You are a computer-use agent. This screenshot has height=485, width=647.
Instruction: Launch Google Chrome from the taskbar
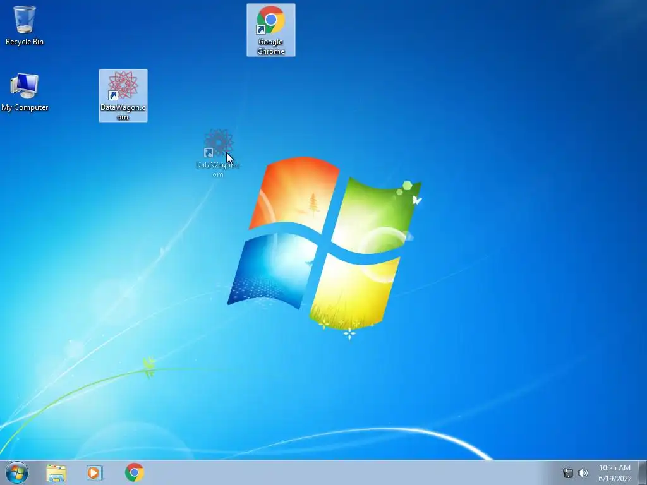(x=135, y=472)
